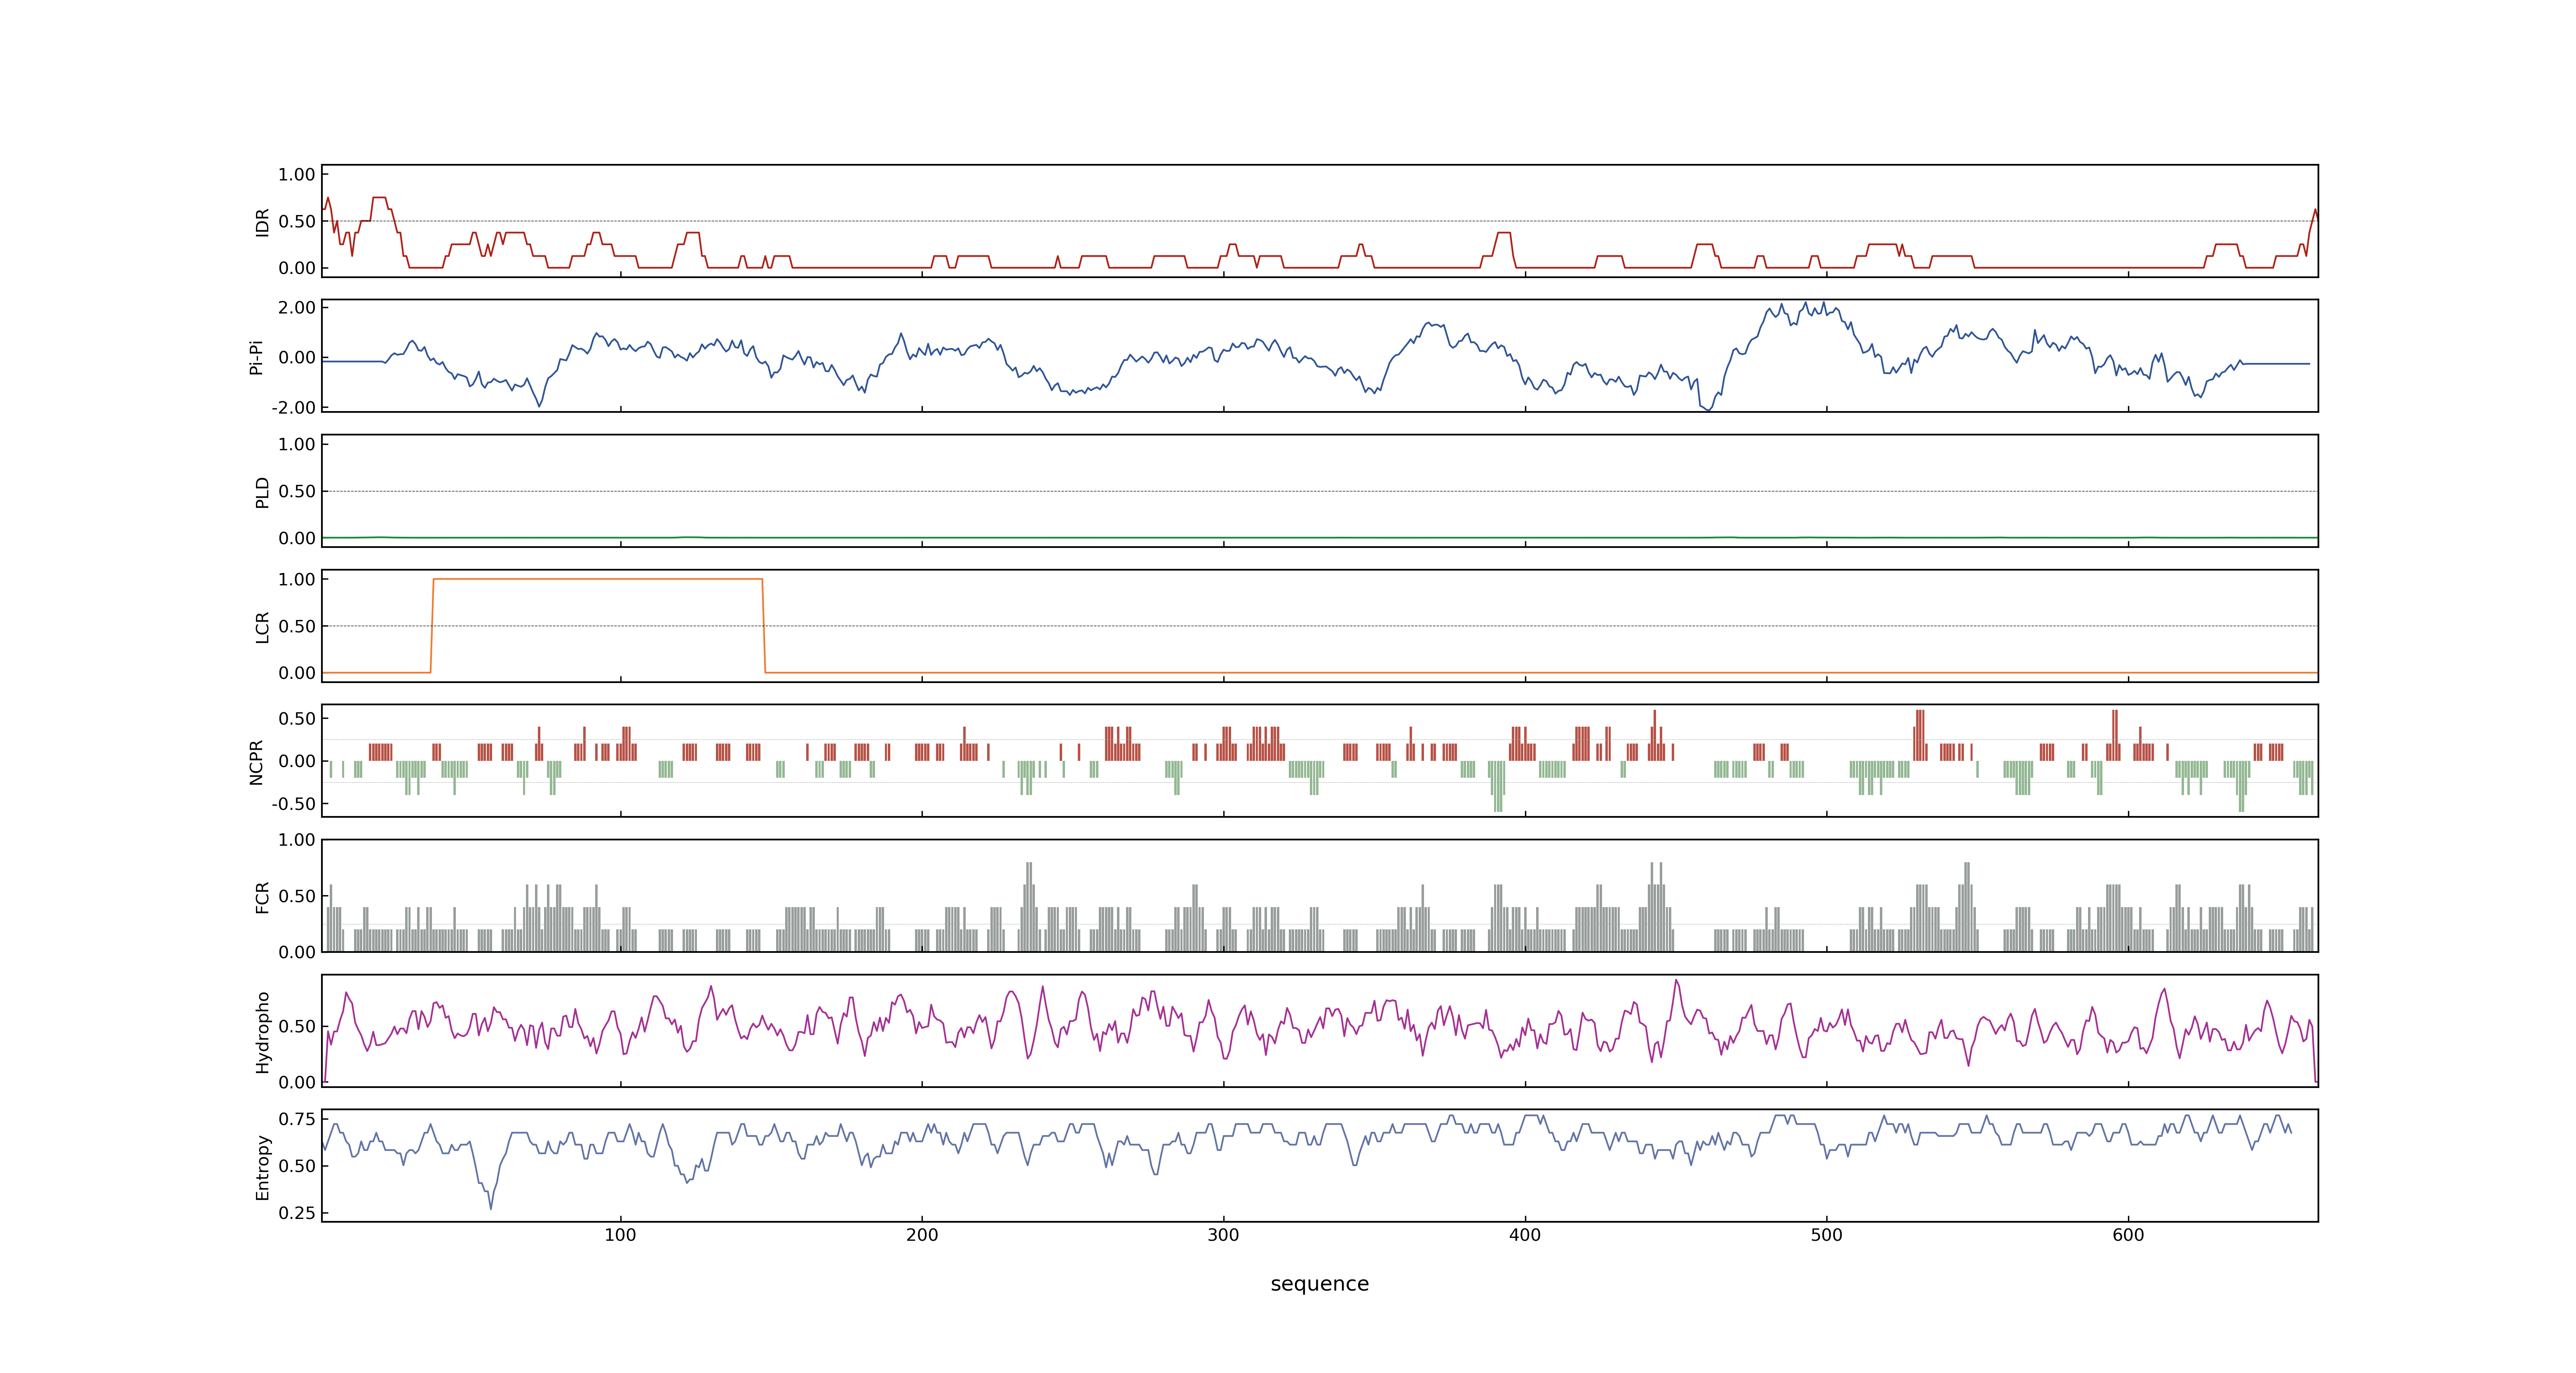The height and width of the screenshot is (1373, 2576).
Task: Click the 0.50 tick of Hydropho panel
Action: pyautogui.click(x=297, y=1026)
